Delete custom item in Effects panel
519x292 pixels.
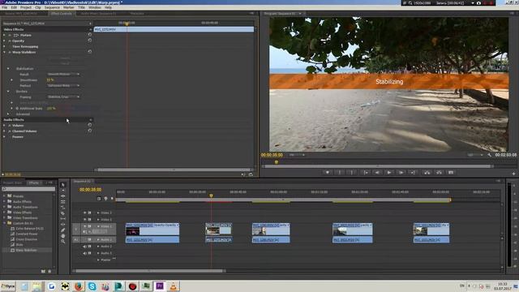coord(49,272)
